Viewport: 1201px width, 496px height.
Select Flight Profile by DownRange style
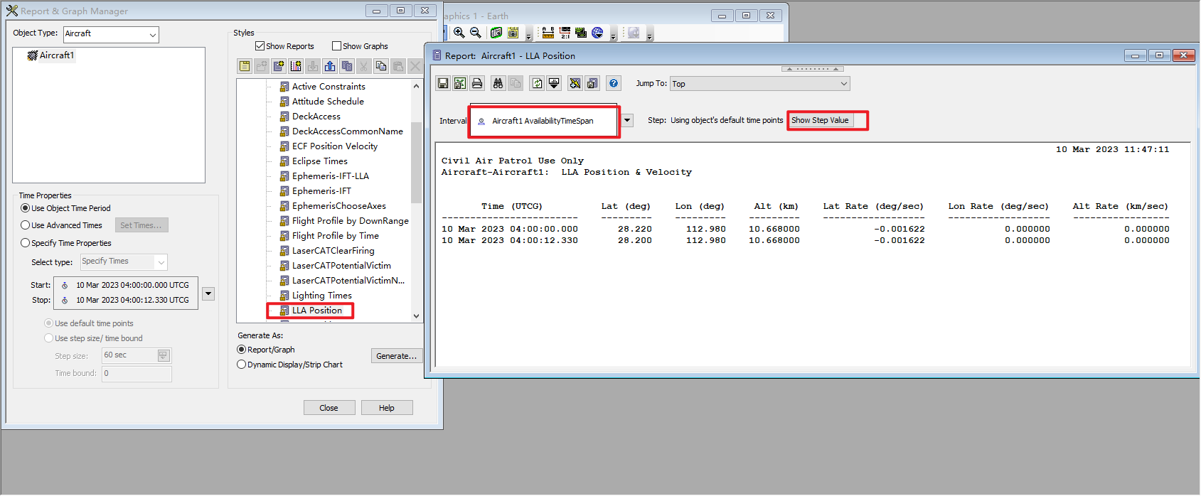tap(344, 221)
